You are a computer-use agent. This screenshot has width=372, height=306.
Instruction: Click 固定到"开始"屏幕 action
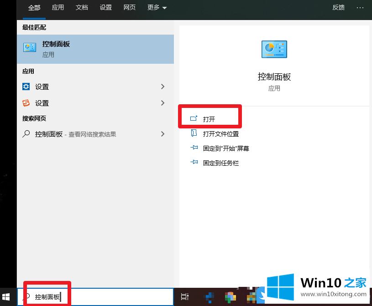(x=226, y=148)
